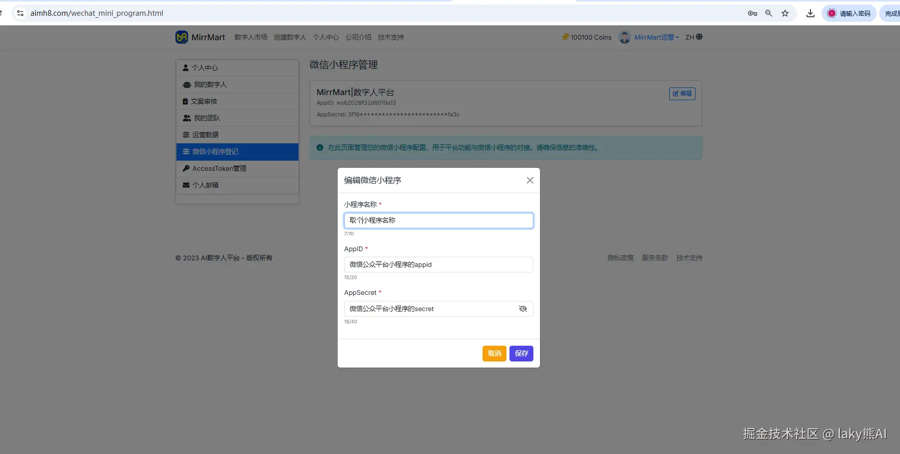
Task: Open browser downloads icon
Action: 811,13
